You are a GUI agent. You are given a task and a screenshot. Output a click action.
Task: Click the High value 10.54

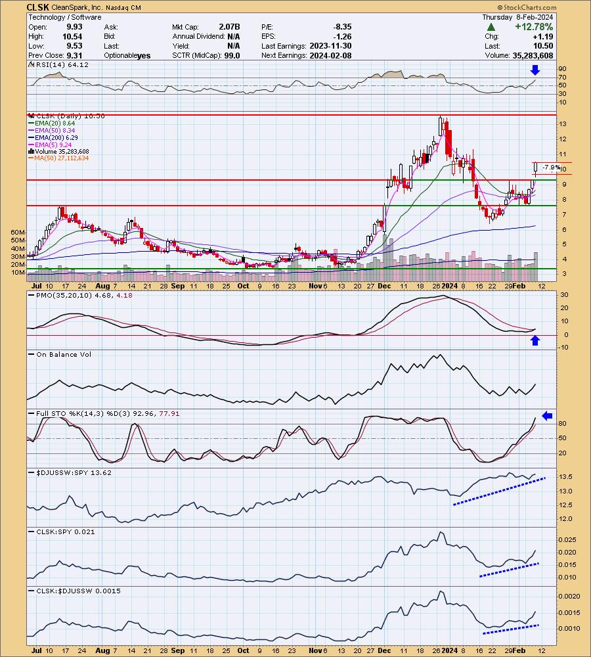pos(72,36)
